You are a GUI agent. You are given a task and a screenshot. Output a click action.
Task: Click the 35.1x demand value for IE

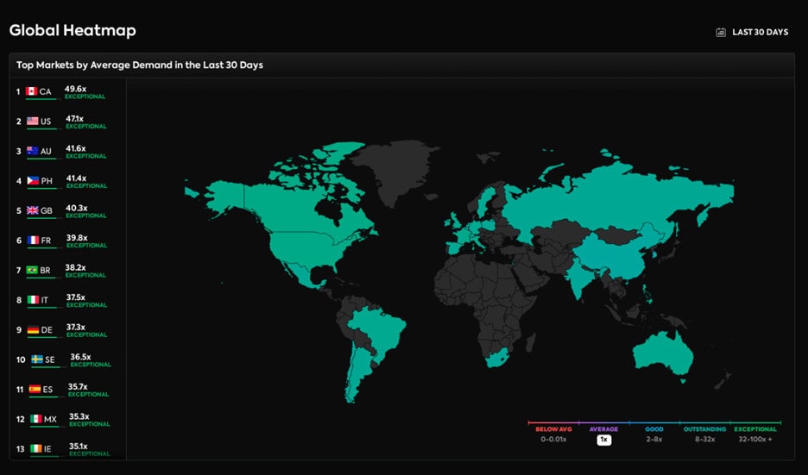click(79, 447)
